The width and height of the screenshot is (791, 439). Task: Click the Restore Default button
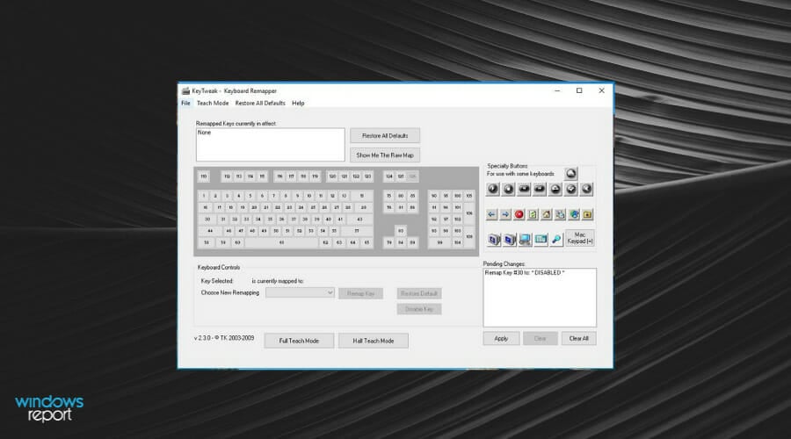(x=418, y=293)
